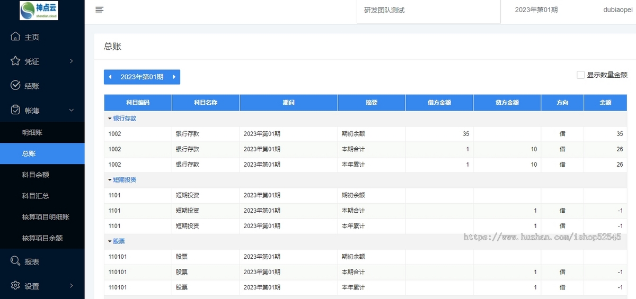Click the 方向 column header
Image resolution: width=636 pixels, height=299 pixels.
pos(562,103)
